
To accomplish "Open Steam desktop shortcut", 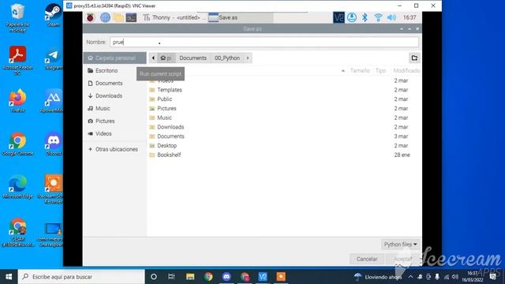I will [x=53, y=15].
